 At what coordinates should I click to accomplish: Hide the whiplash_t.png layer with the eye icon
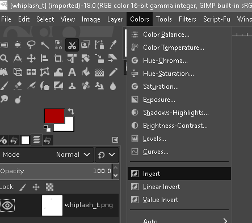pyautogui.click(x=7, y=205)
